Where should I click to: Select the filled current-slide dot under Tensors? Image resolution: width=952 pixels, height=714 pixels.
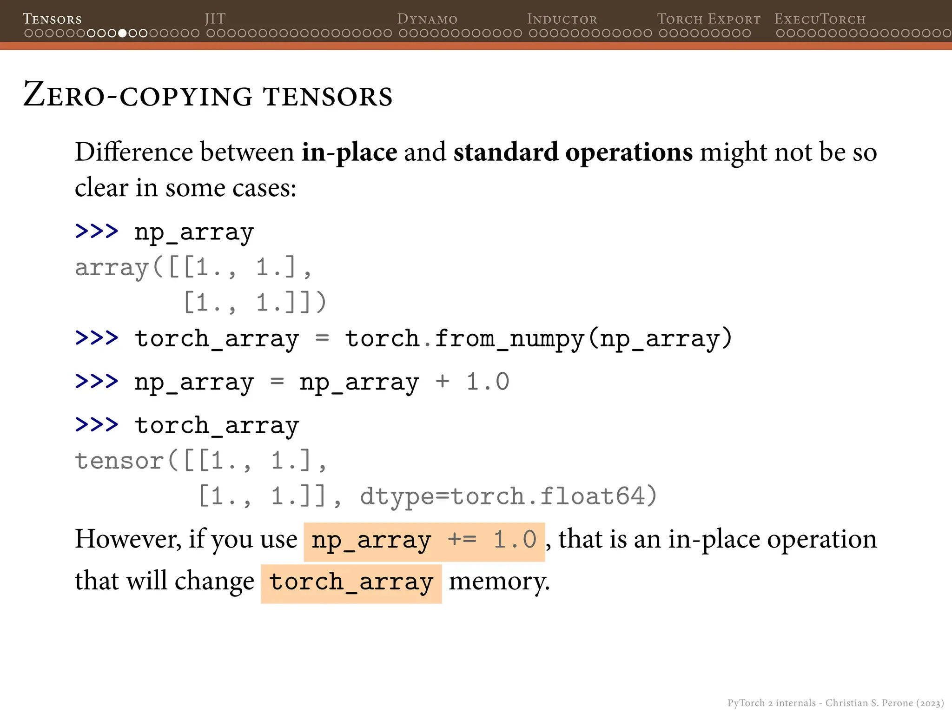(x=122, y=33)
